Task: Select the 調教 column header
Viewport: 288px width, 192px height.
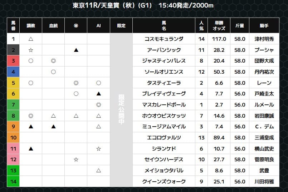Action: tap(31, 25)
